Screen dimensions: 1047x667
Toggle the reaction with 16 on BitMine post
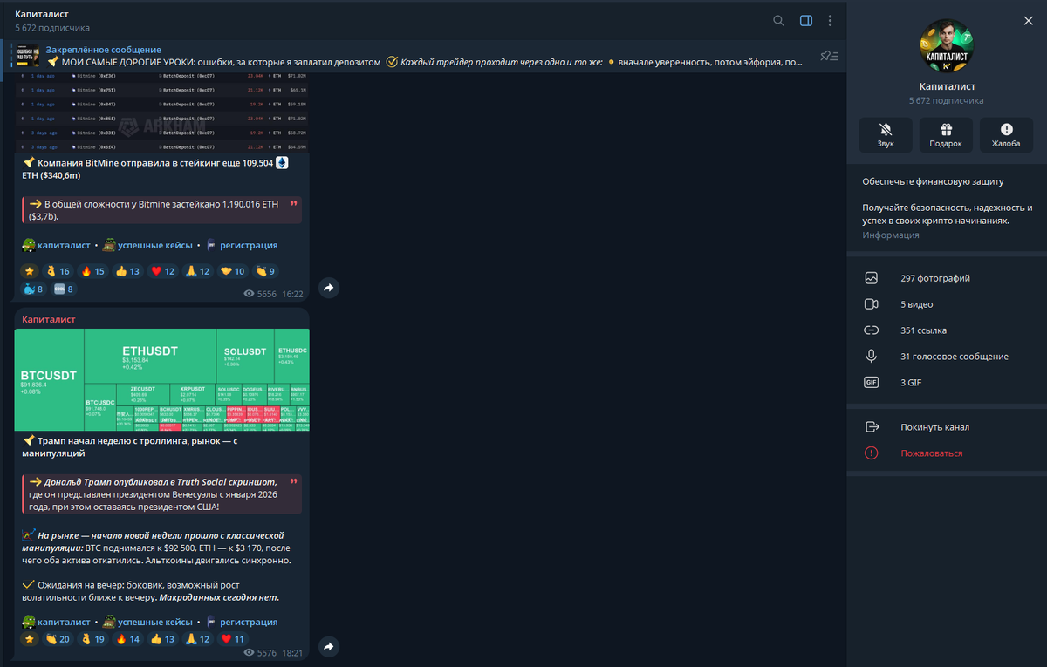[58, 271]
